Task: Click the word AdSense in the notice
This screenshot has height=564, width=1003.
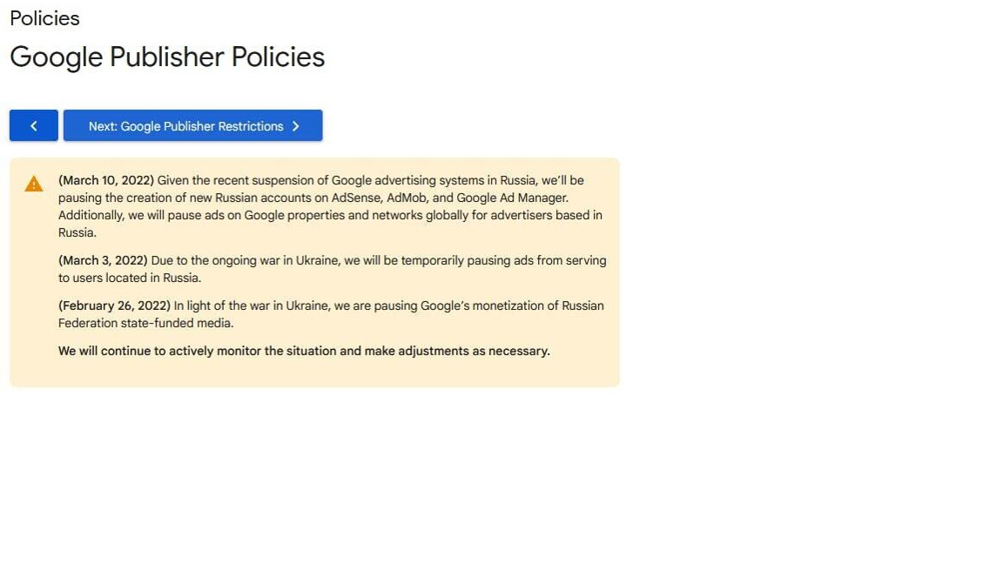Action: coord(355,198)
